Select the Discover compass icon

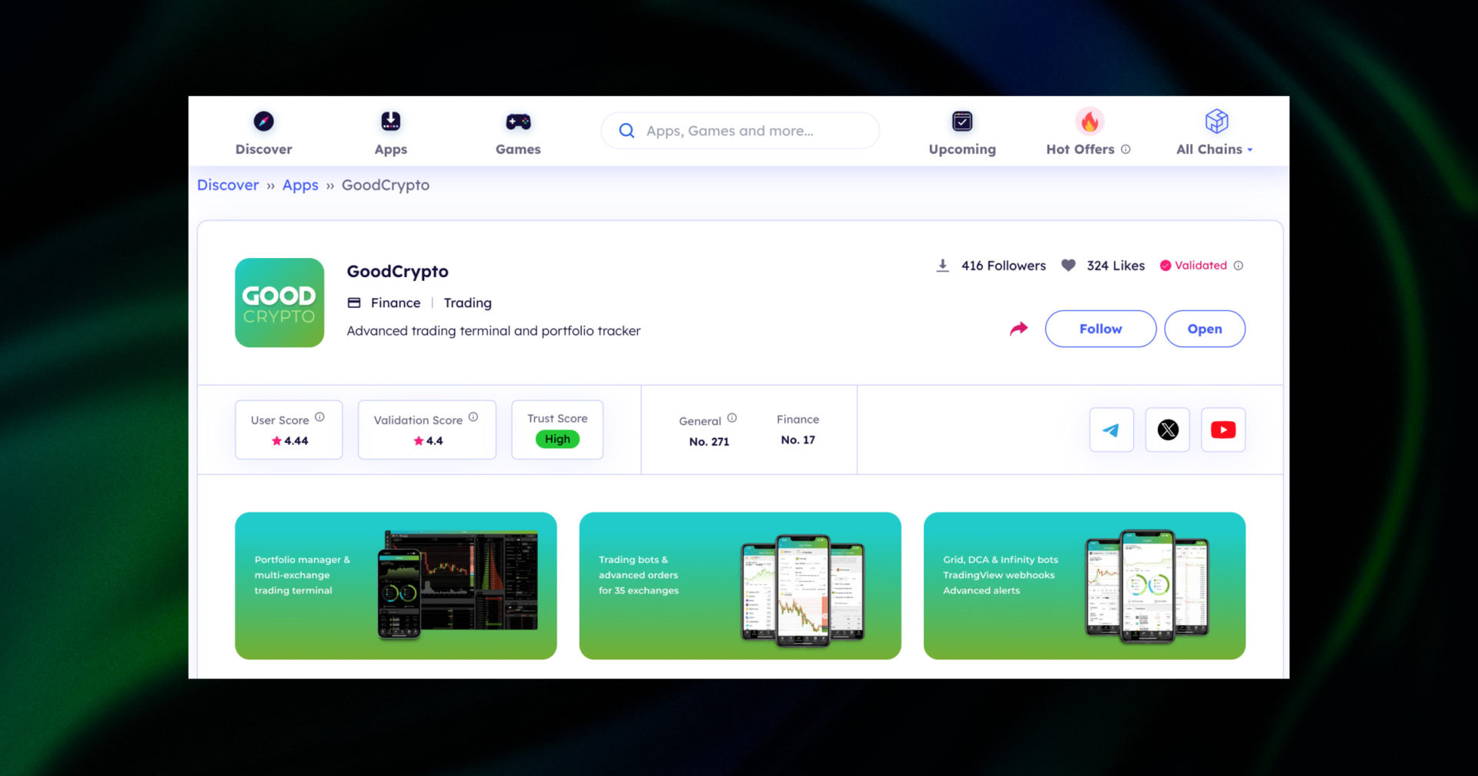[x=263, y=120]
